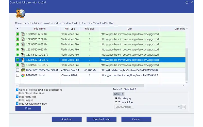Click the file icon for 16234530-10-32.flv
Screen dimensions: 203x127
pyautogui.click(x=23, y=55)
